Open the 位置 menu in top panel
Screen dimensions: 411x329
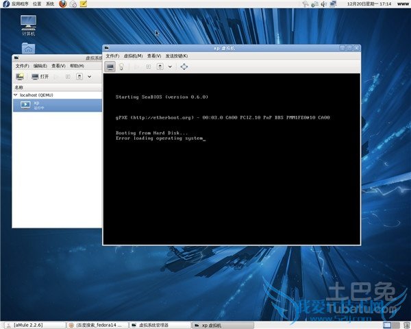click(37, 3)
